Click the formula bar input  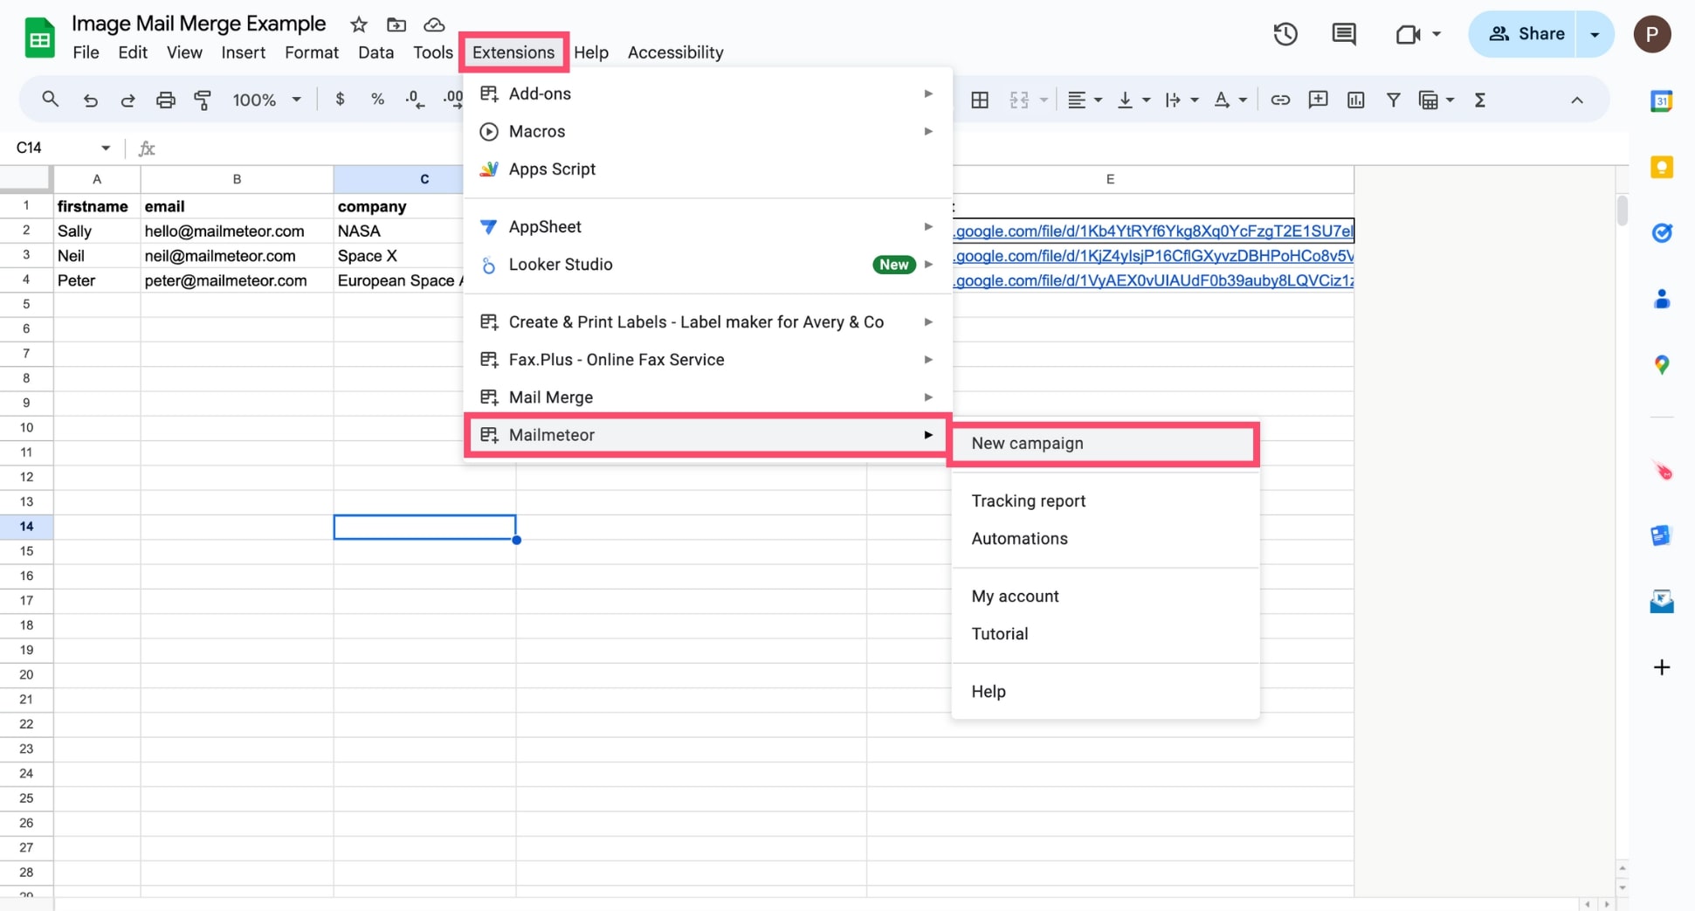[x=891, y=148]
